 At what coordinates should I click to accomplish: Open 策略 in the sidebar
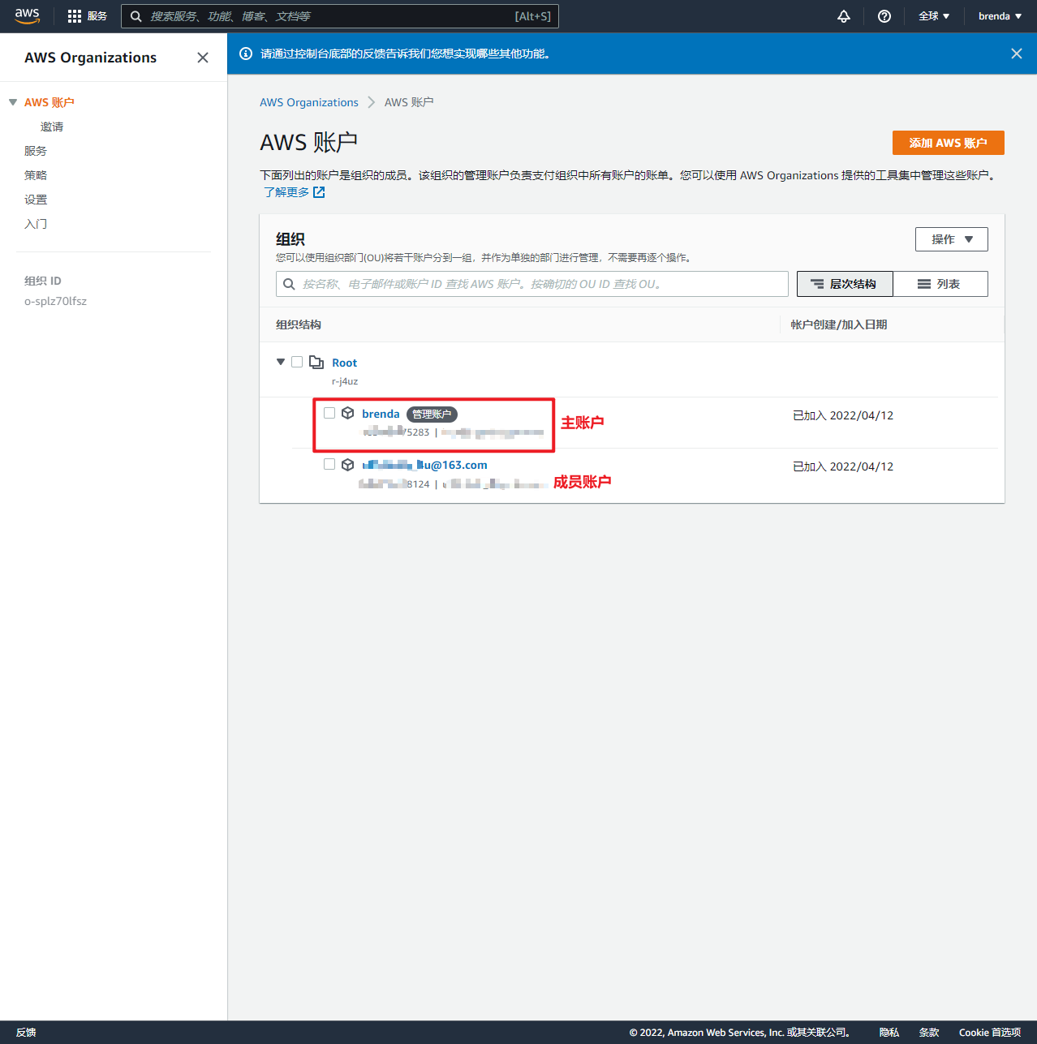[36, 175]
